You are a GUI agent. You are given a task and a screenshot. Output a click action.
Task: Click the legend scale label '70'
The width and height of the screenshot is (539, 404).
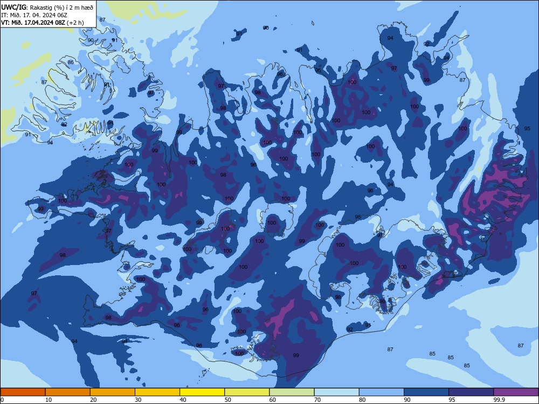[317, 400]
